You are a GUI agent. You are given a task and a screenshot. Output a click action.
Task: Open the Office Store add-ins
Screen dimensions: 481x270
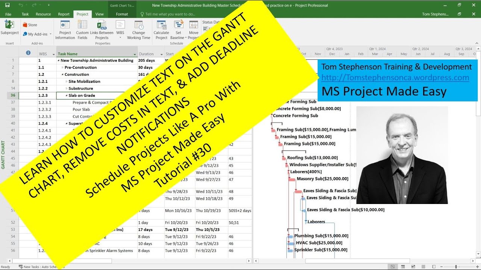[x=30, y=25]
